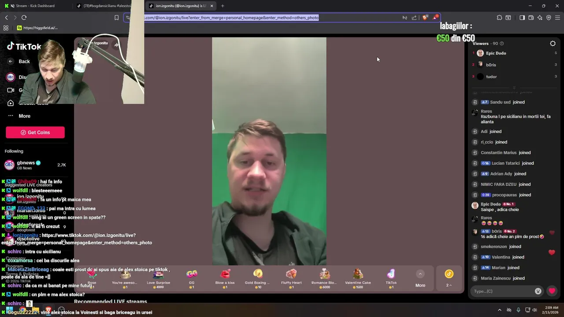The image size is (564, 317).
Task: Click viewer tudor in ranking
Action: (x=491, y=77)
